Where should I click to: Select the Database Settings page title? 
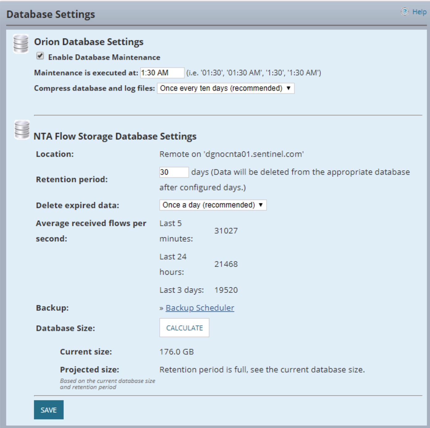coord(51,15)
